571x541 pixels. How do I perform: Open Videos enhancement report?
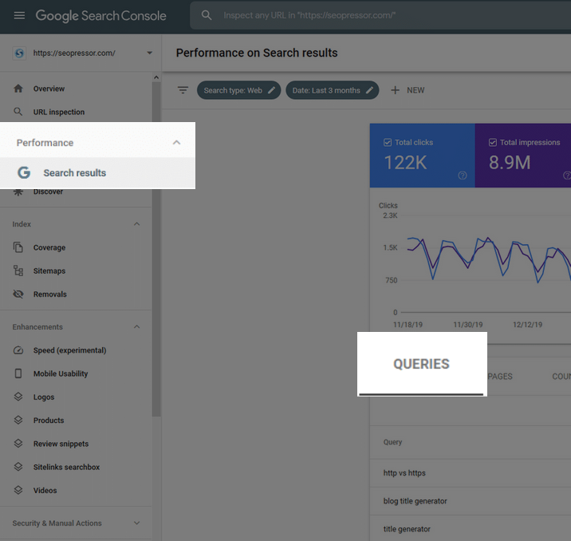pyautogui.click(x=45, y=490)
